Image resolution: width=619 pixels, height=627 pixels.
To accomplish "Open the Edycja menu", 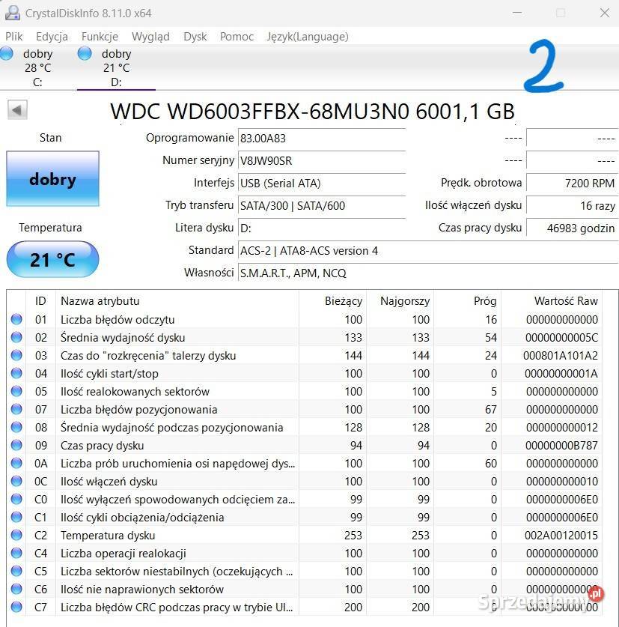I will tap(52, 37).
